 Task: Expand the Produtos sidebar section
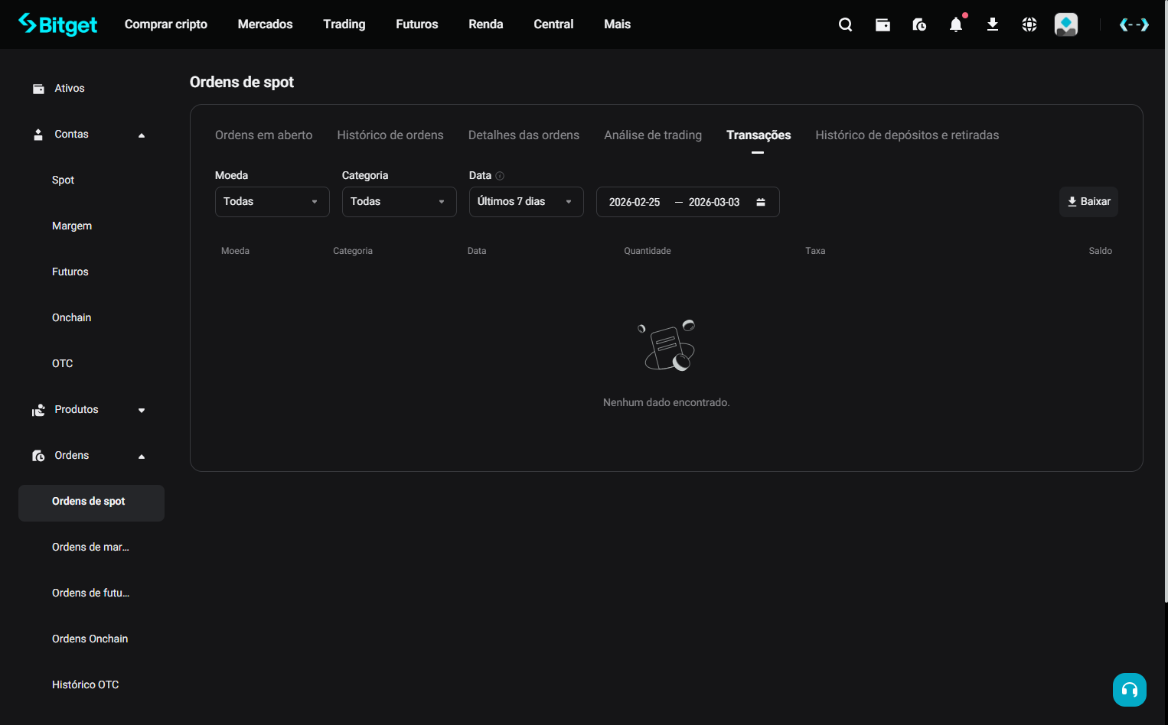click(x=142, y=411)
